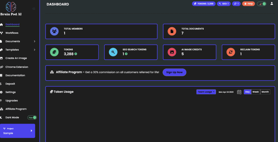
Task: Click the orange Help button
Action: click(x=248, y=4)
